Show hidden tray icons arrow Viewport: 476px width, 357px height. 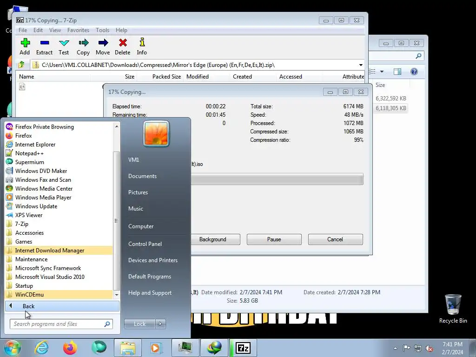(395, 348)
